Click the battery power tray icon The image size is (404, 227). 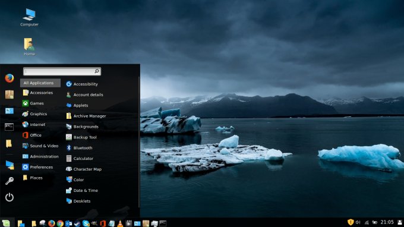point(375,222)
